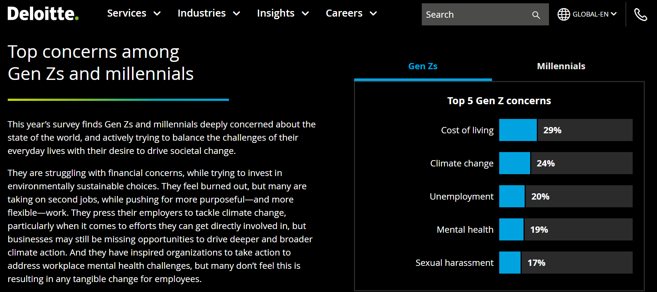Open the Insights menu

(x=276, y=14)
